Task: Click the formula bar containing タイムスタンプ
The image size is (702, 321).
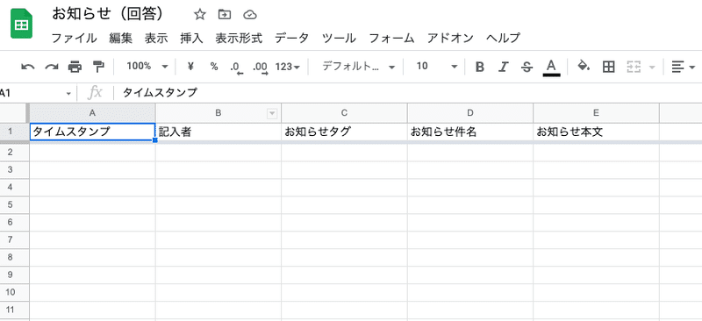Action: coord(407,93)
